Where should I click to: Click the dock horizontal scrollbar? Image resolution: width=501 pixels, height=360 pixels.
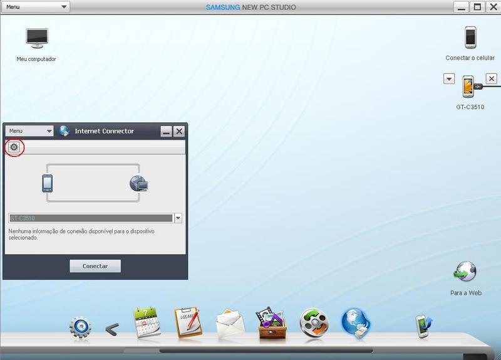pyautogui.click(x=266, y=351)
